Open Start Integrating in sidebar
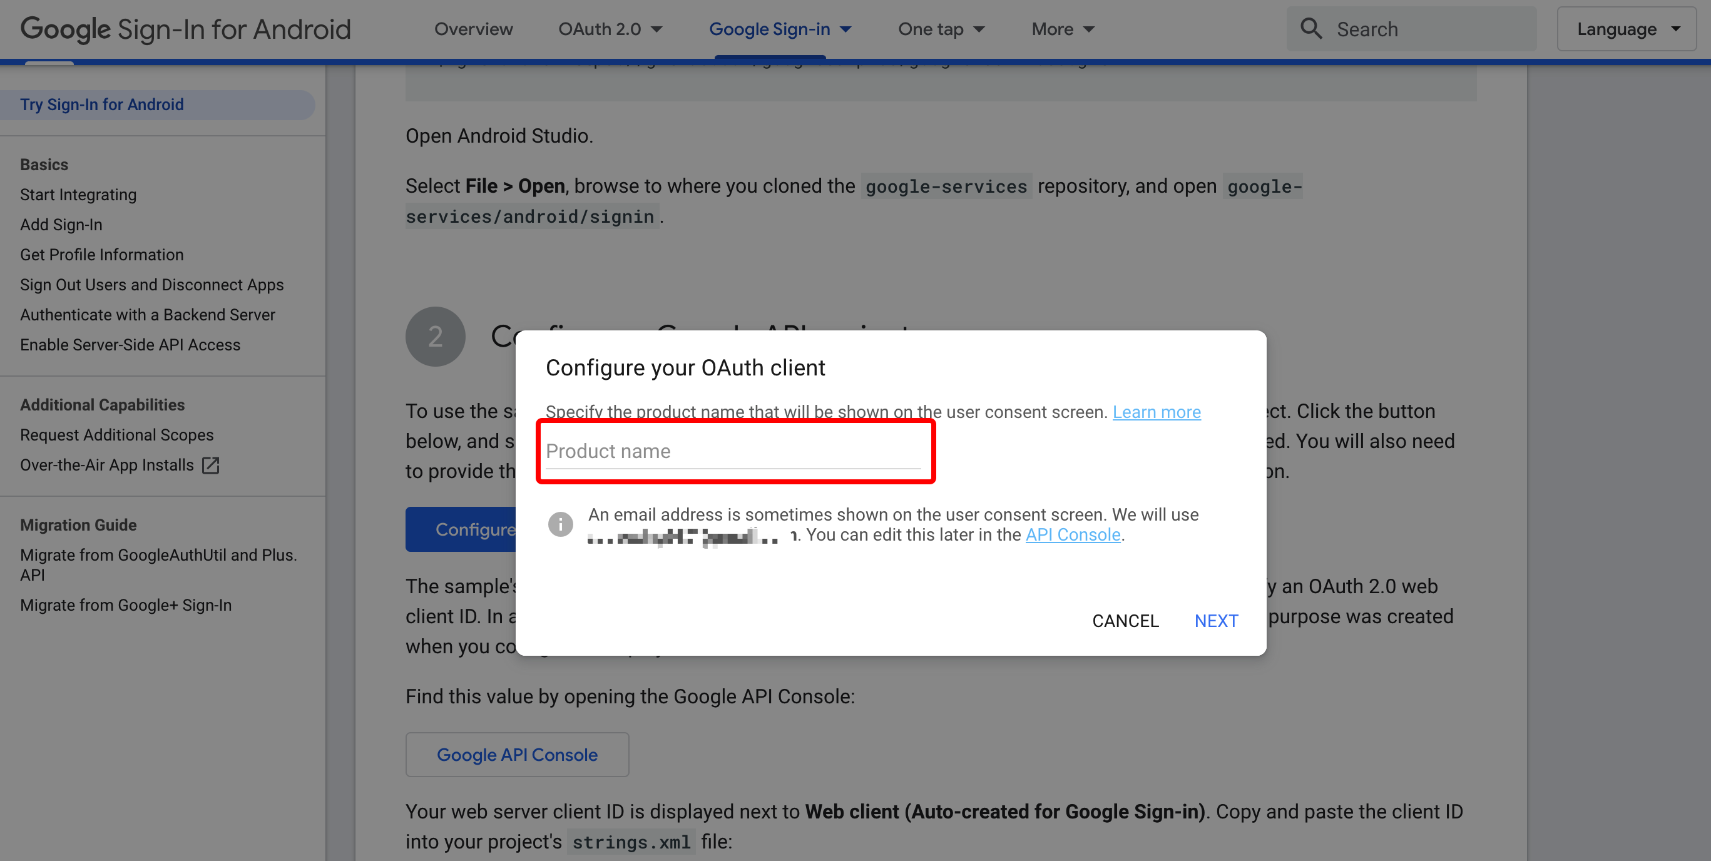This screenshot has height=861, width=1711. coord(78,195)
